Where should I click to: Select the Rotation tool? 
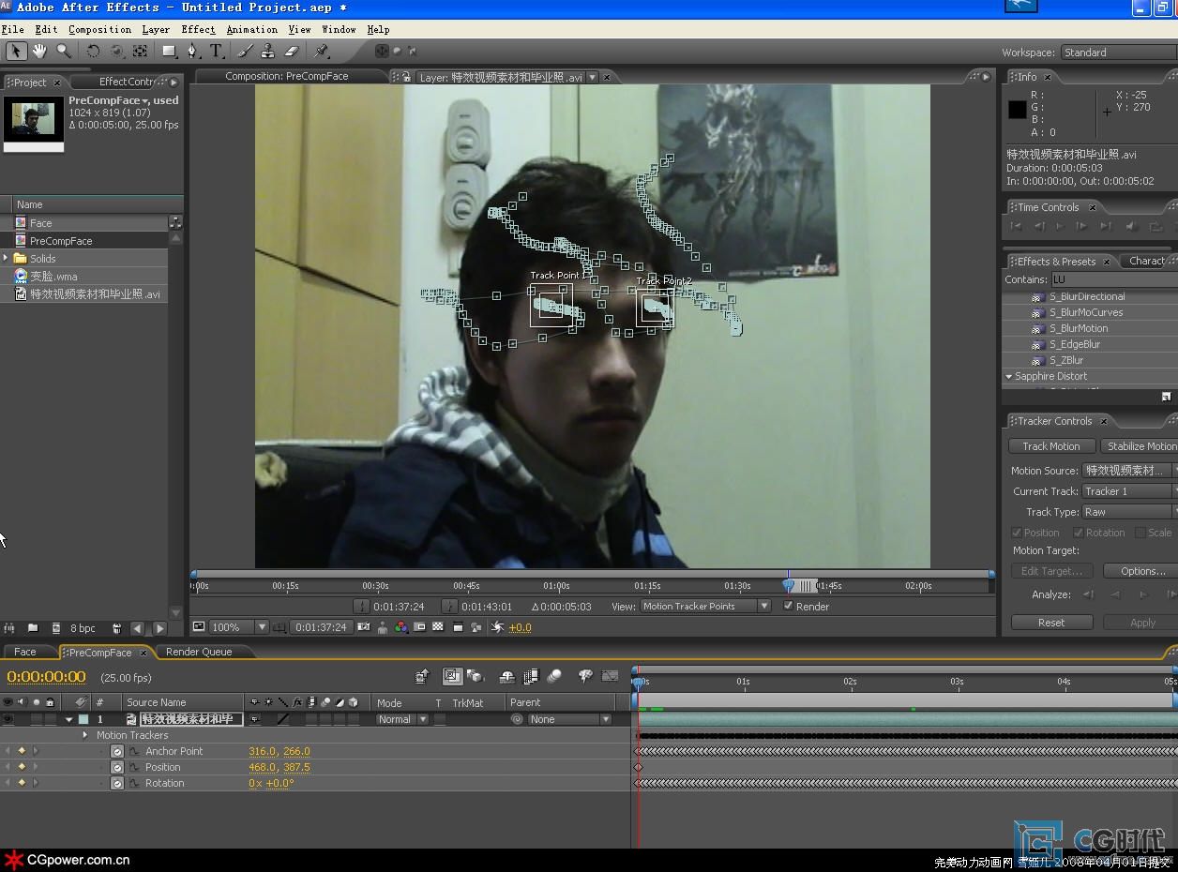(x=94, y=51)
